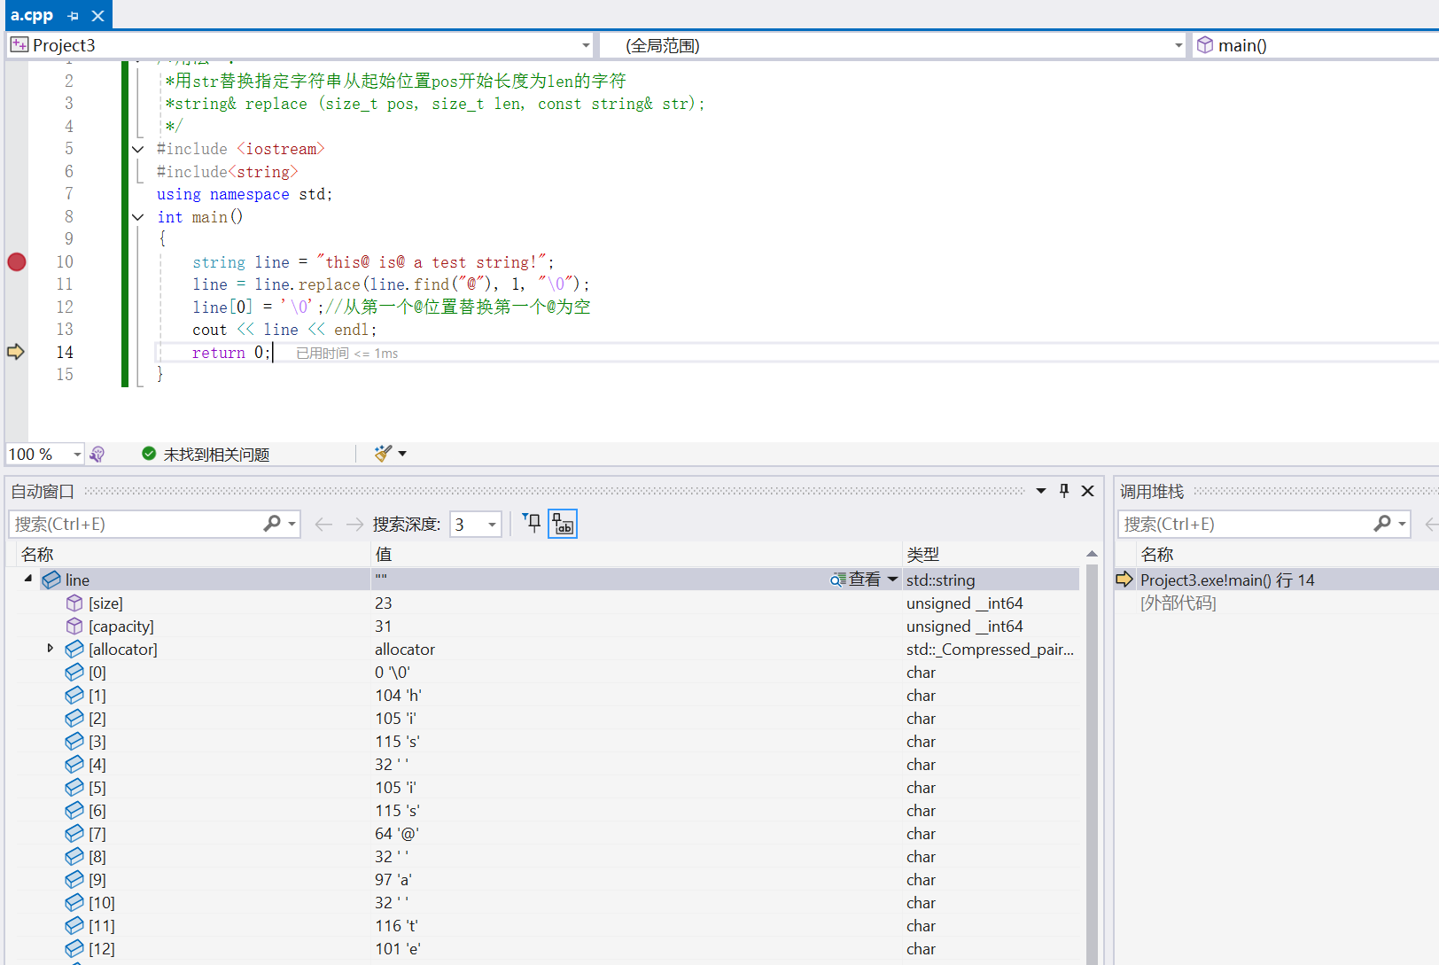
Task: Click the [9] element icon
Action: 74,880
